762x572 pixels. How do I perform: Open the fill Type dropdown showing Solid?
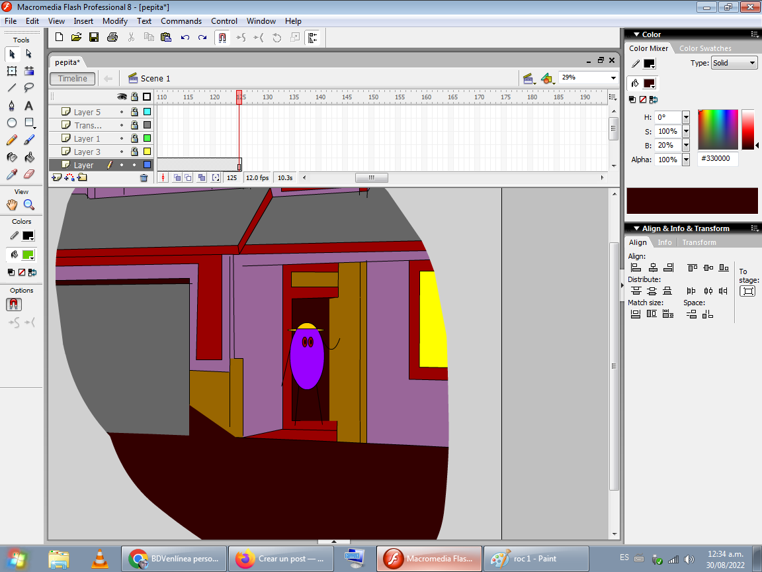(734, 63)
